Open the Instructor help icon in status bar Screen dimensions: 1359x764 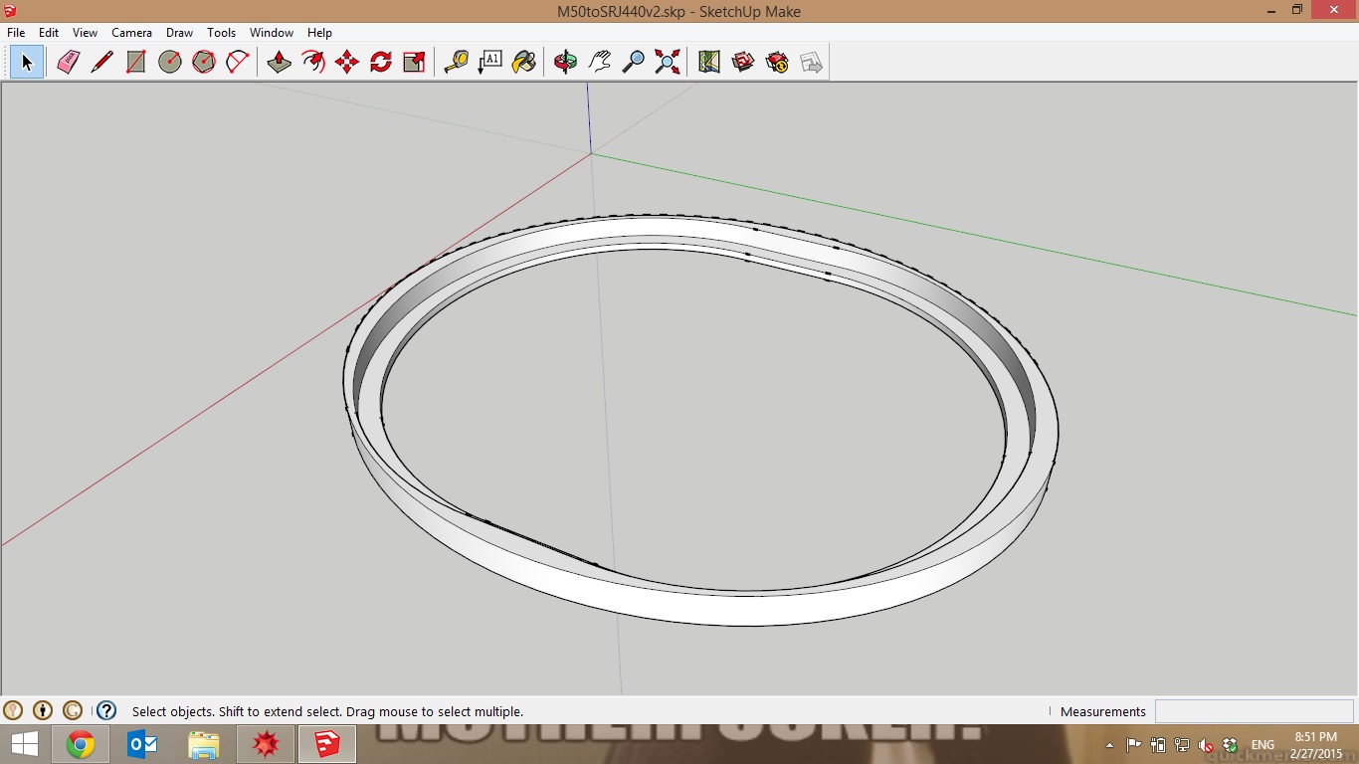(x=106, y=711)
